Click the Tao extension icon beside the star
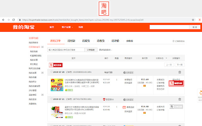This screenshot has height=126, width=202. coord(199,20)
